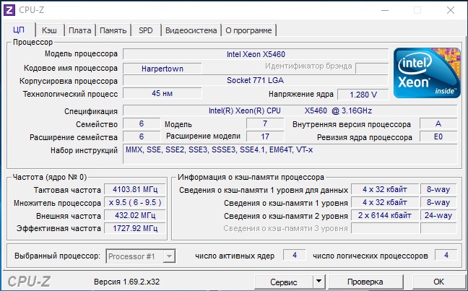
Task: Click the logical processors count value
Action: tap(446, 255)
